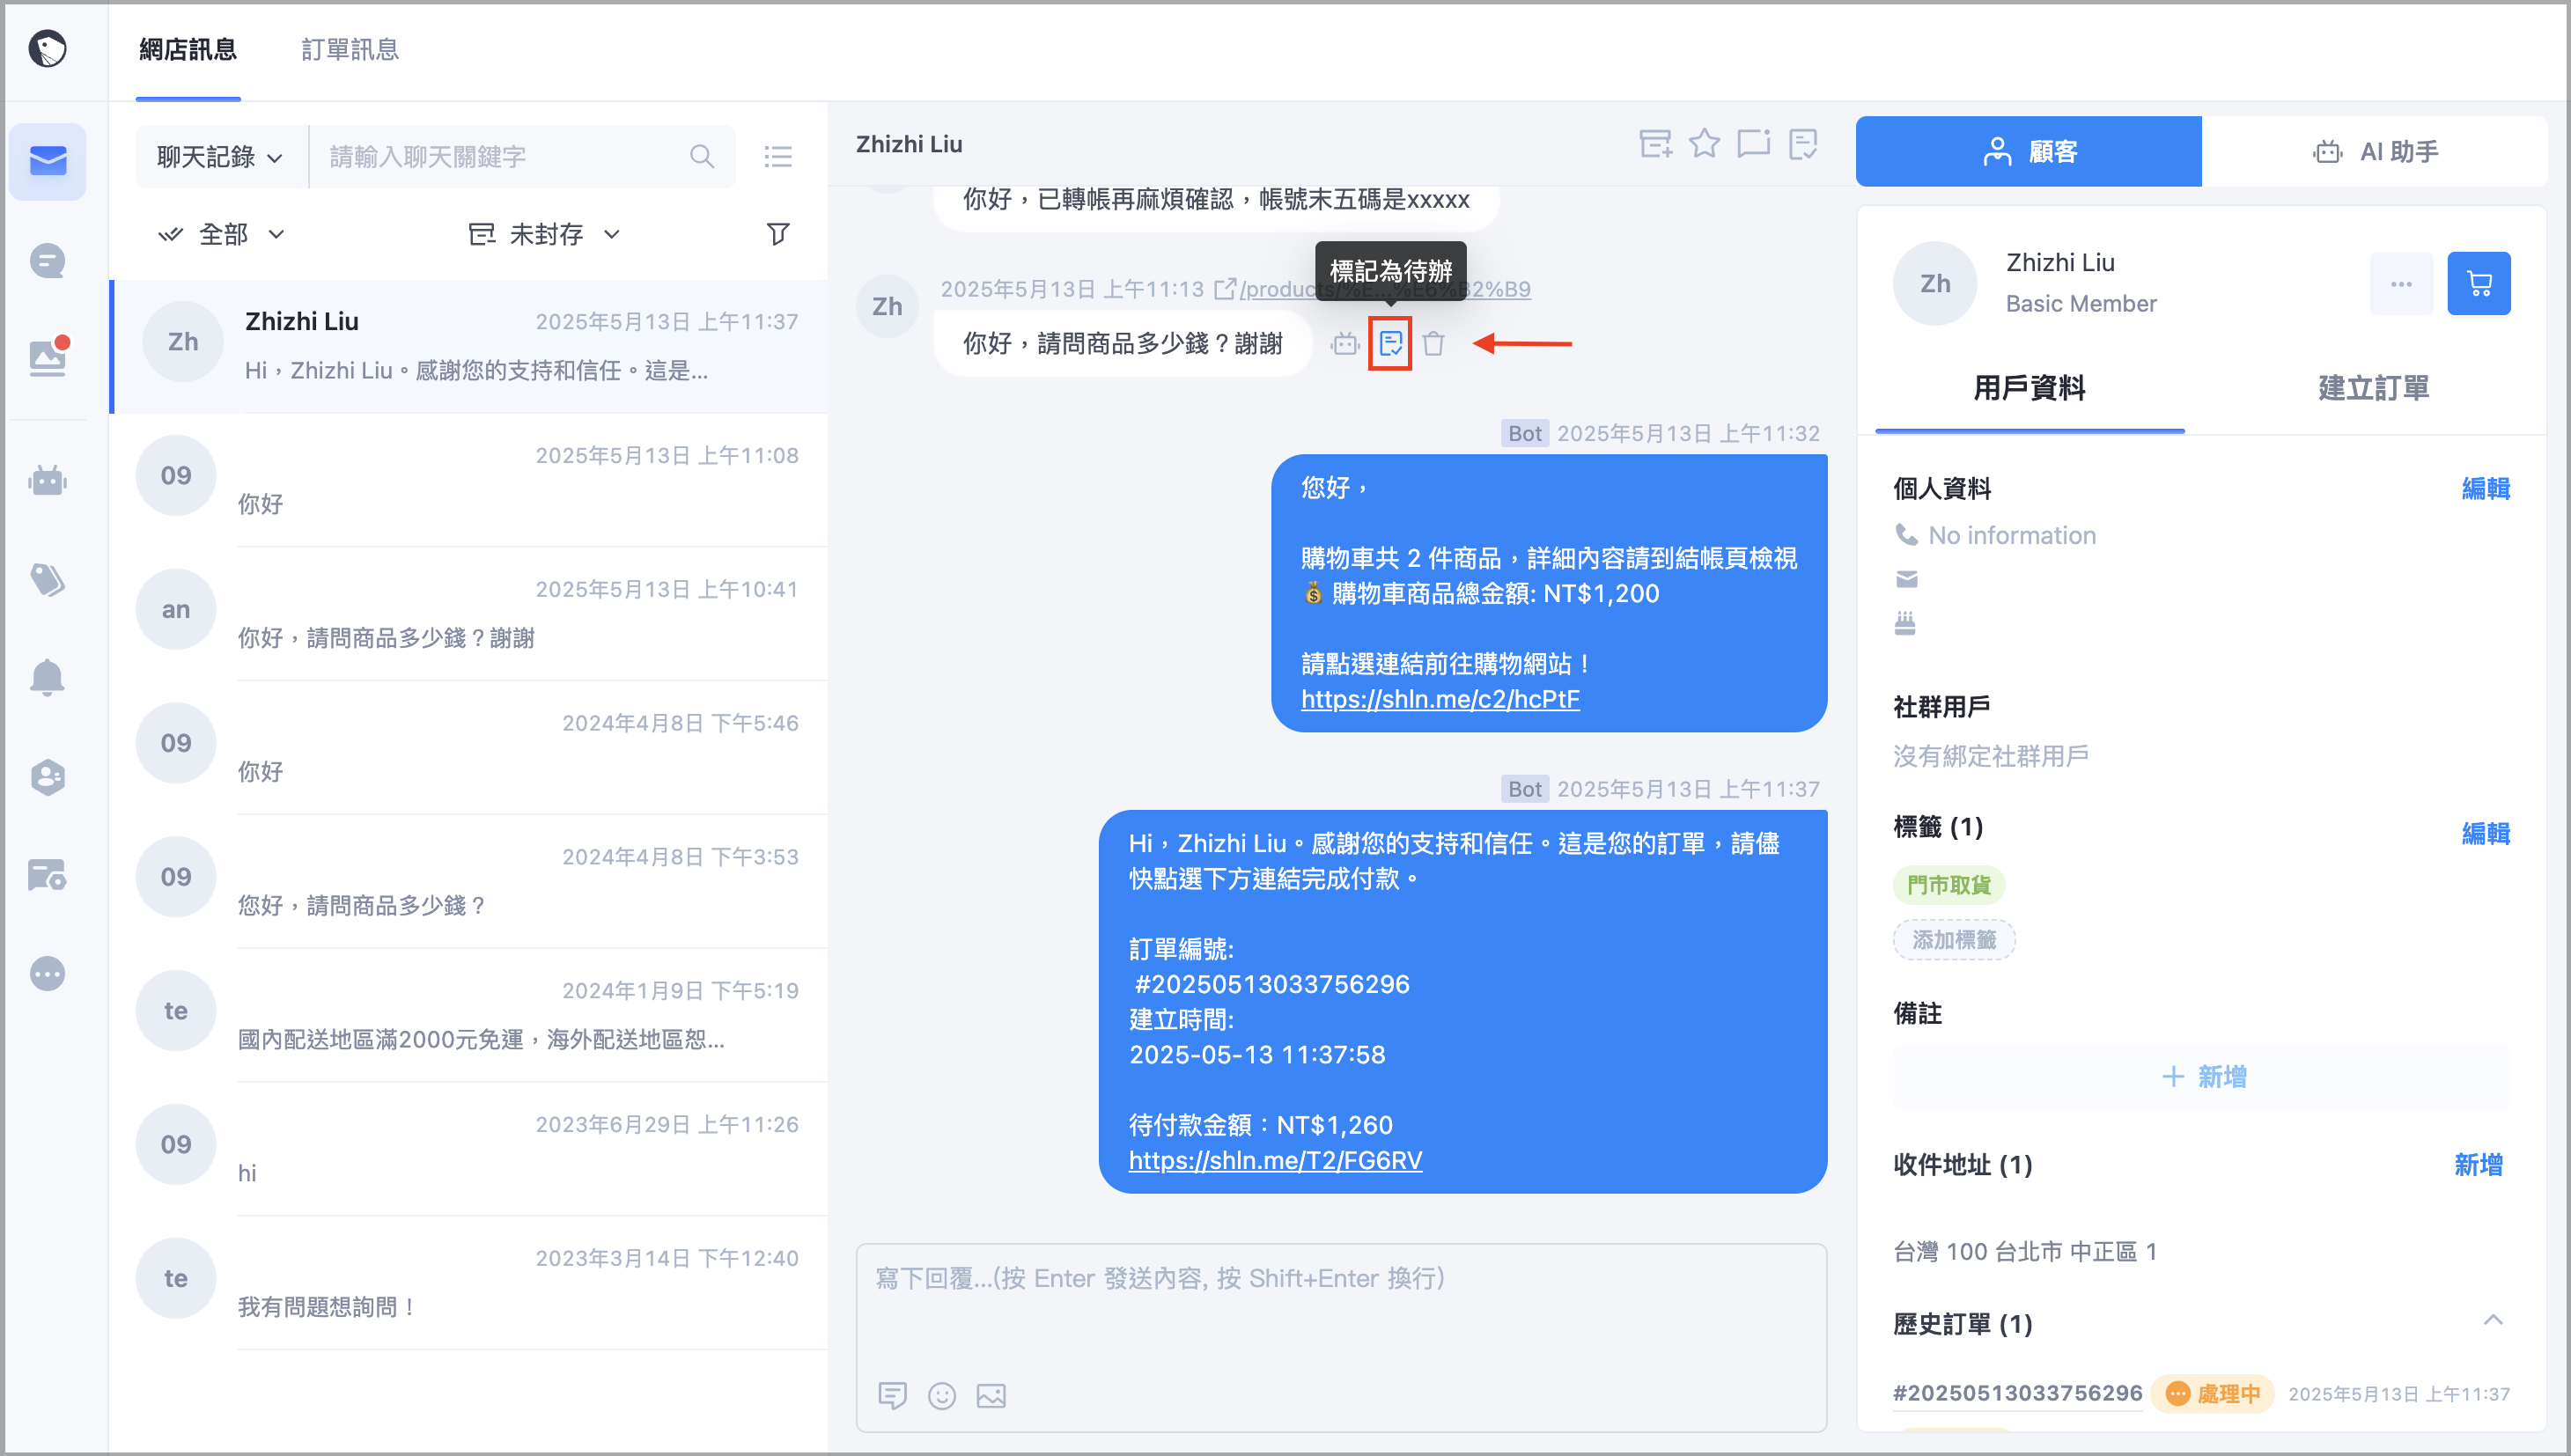Toggle the list view icon beside search
Image resolution: width=2571 pixels, height=1456 pixels.
pyautogui.click(x=778, y=157)
